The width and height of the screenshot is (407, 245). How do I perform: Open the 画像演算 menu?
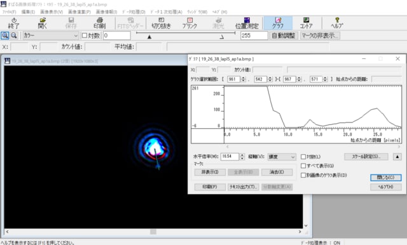click(x=79, y=12)
